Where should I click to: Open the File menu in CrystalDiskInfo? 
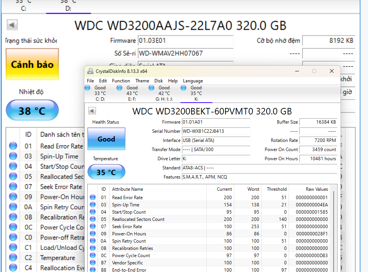pos(90,81)
